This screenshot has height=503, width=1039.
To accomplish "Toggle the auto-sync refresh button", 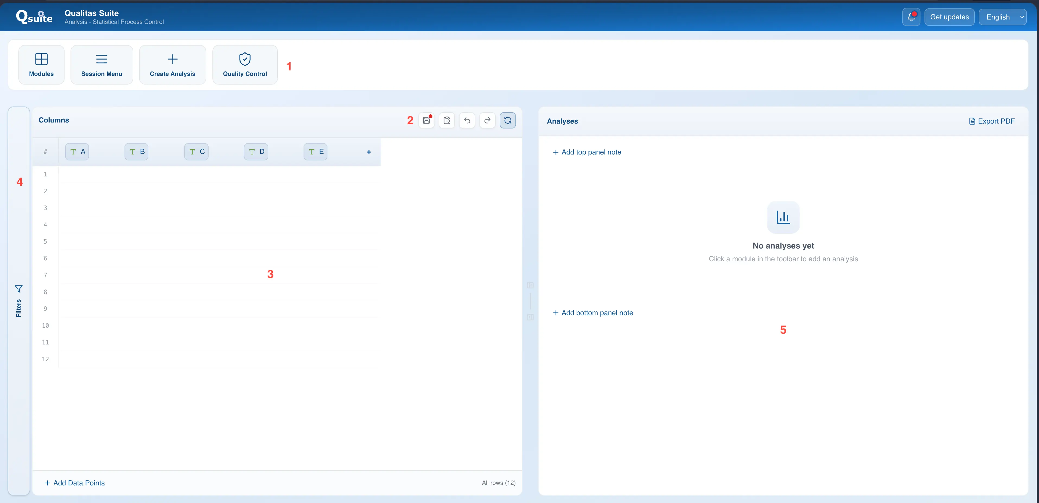I will click(x=508, y=120).
